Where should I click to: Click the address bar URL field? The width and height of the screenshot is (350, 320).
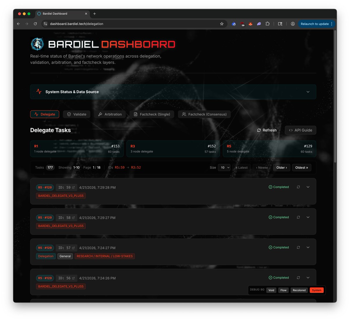pos(134,24)
